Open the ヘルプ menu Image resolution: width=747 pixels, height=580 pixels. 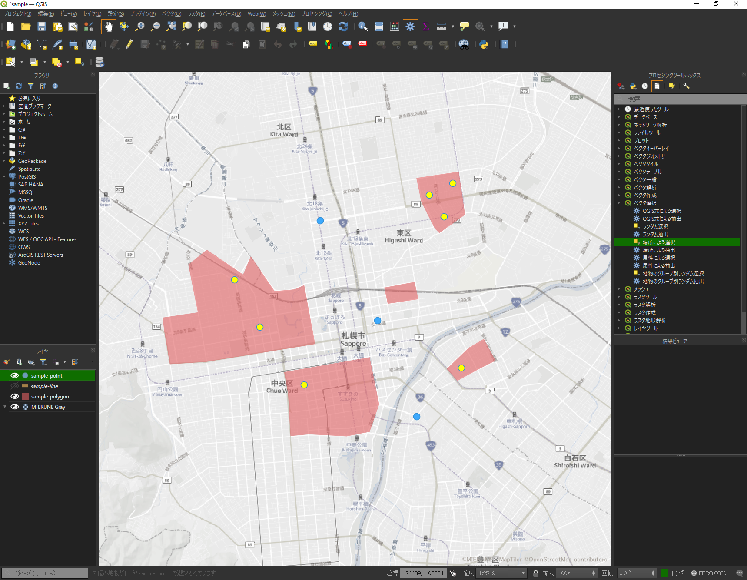(x=348, y=14)
